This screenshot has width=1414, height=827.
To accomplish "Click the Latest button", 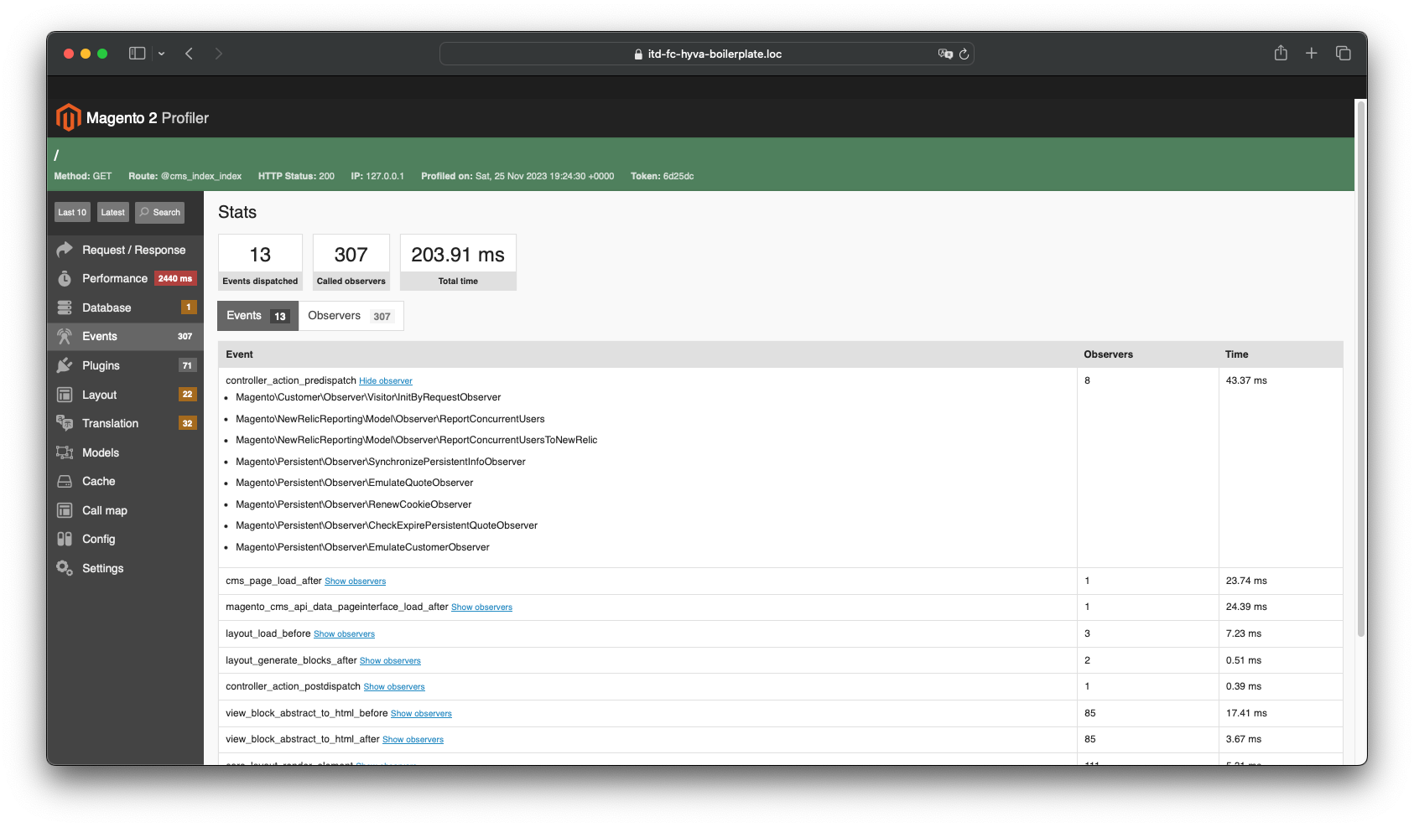I will coord(113,212).
